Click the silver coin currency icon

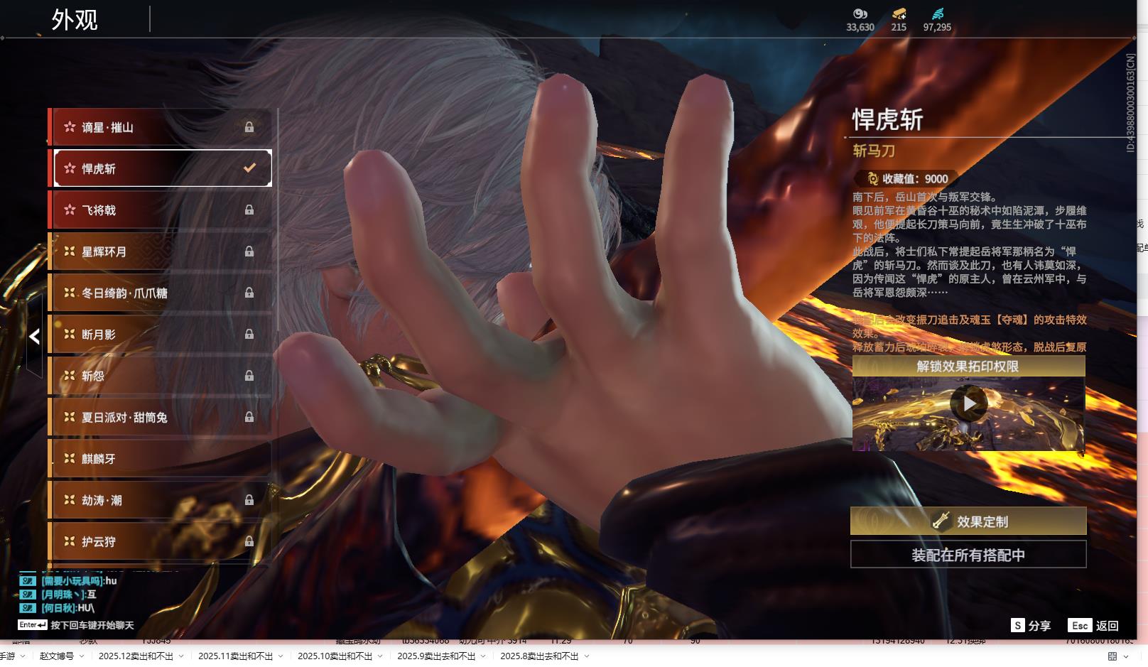click(x=860, y=13)
